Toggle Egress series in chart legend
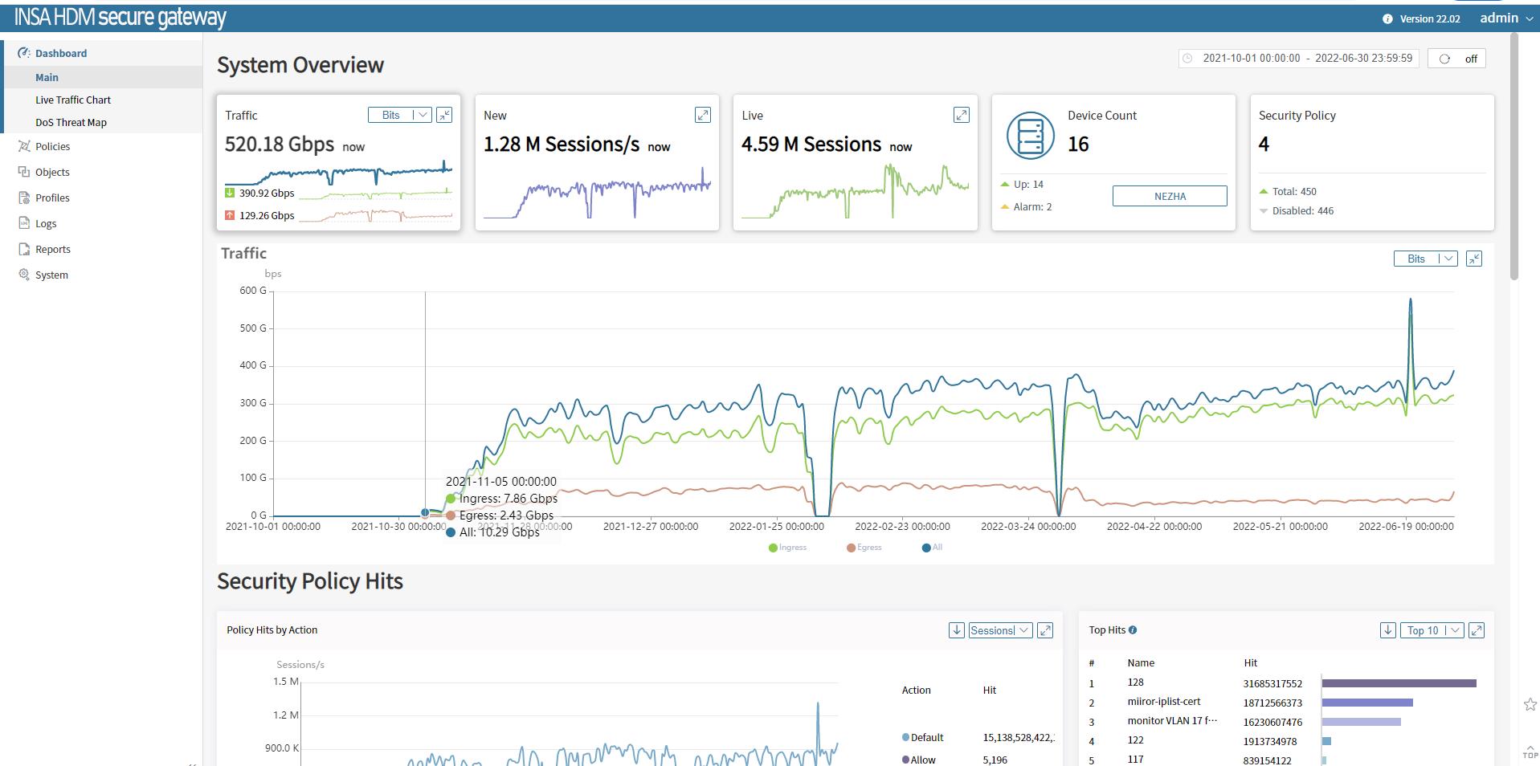The image size is (1540, 766). click(x=864, y=548)
